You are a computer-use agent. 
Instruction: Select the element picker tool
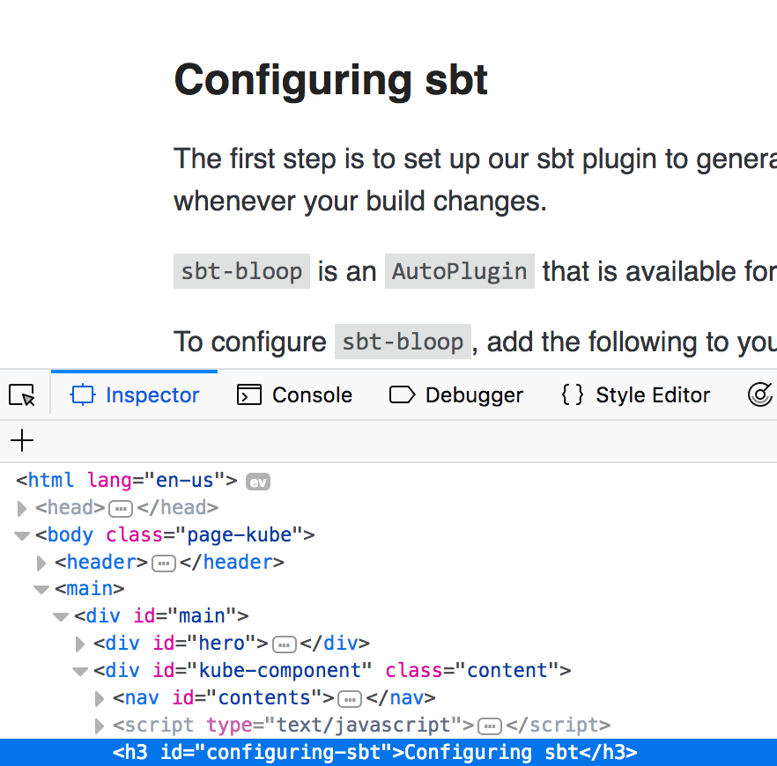coord(22,394)
